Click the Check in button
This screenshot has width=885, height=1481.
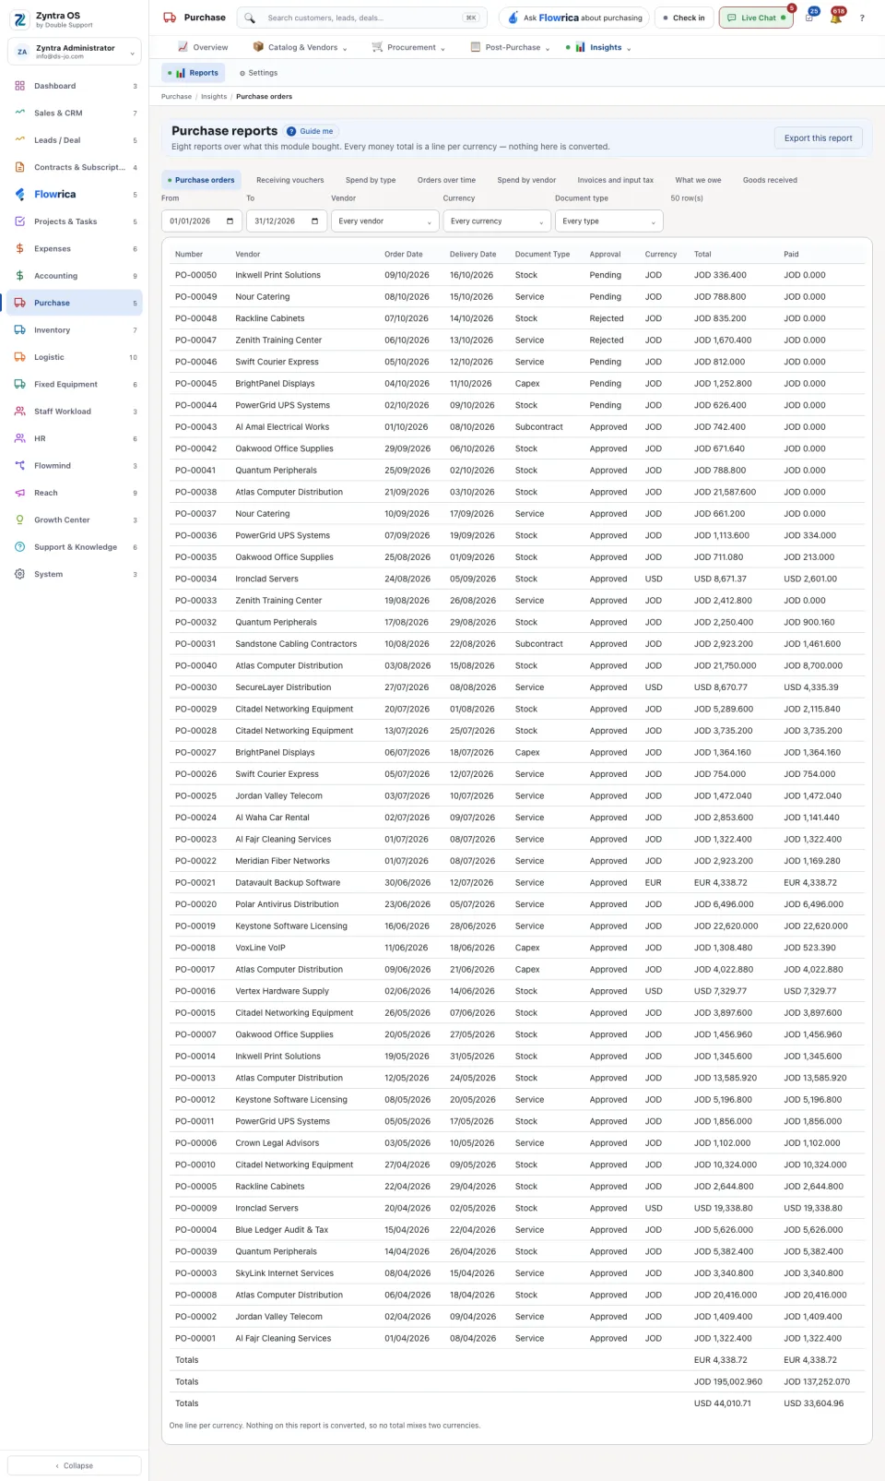(683, 18)
